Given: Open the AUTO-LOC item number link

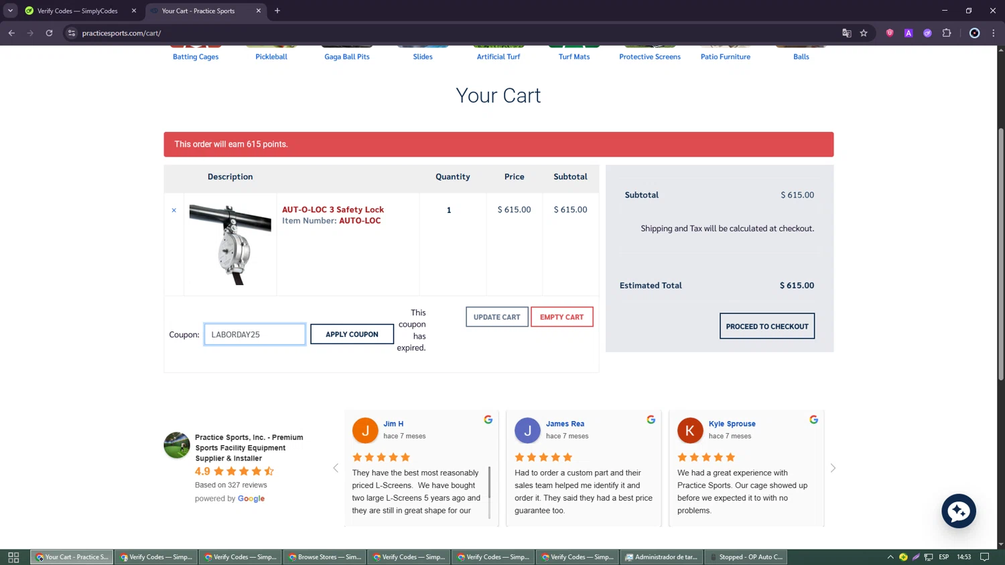Looking at the screenshot, I should (x=360, y=220).
